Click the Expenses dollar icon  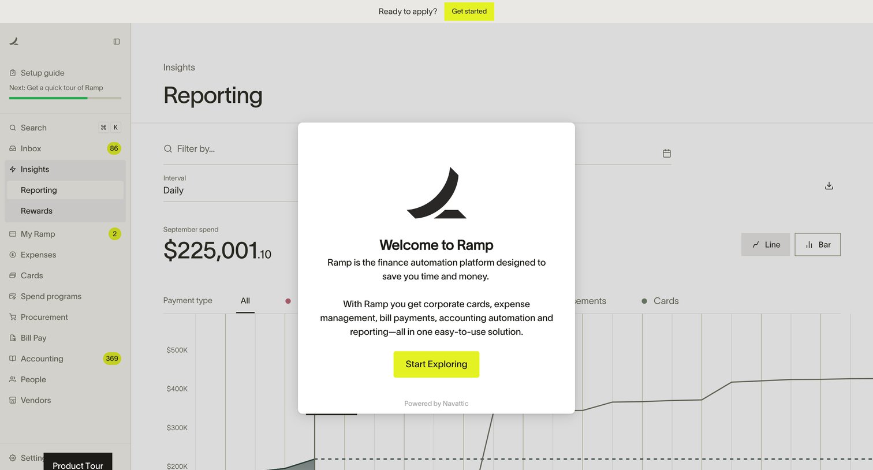pyautogui.click(x=13, y=255)
